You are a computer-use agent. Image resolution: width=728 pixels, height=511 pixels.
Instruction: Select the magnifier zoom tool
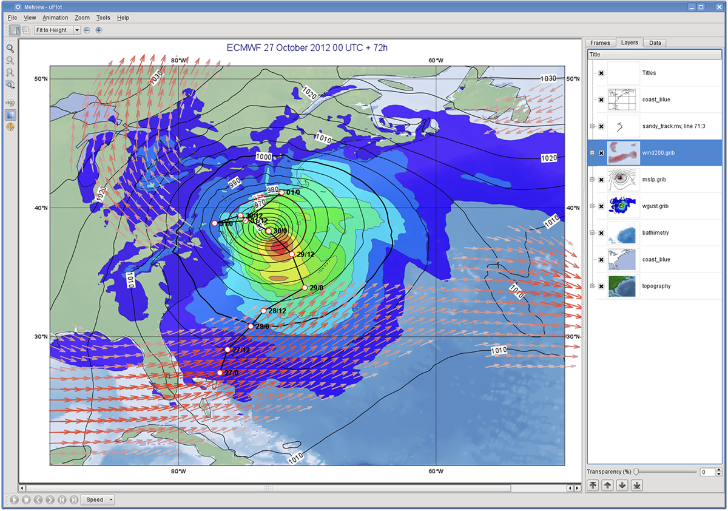10,48
